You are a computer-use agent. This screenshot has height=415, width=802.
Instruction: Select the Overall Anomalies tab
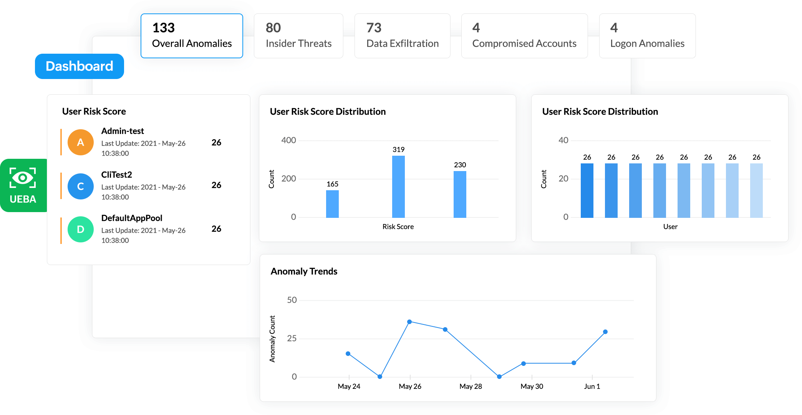pos(192,36)
